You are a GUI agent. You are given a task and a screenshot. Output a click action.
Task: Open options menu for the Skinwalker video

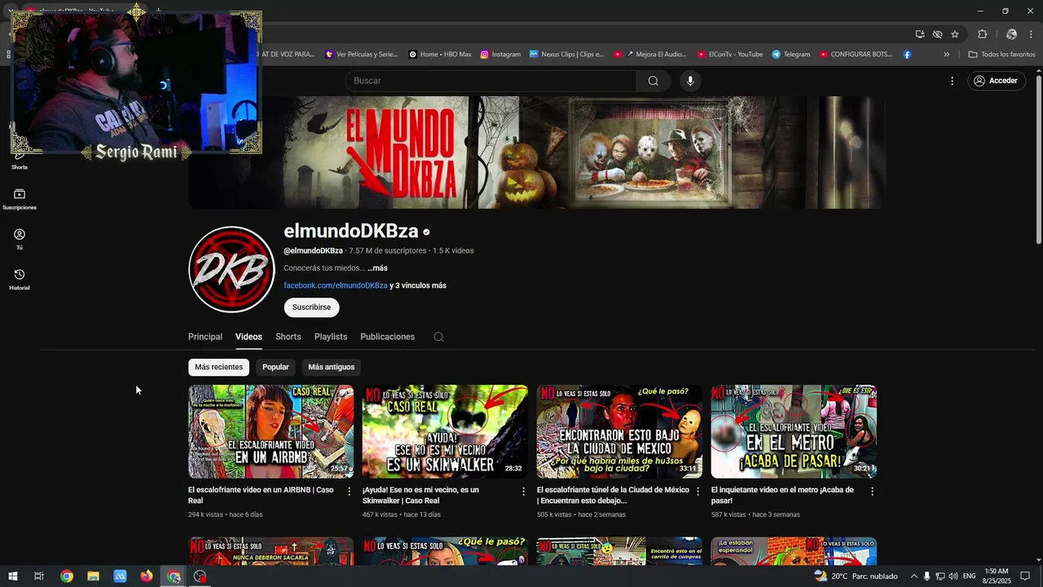click(x=523, y=492)
